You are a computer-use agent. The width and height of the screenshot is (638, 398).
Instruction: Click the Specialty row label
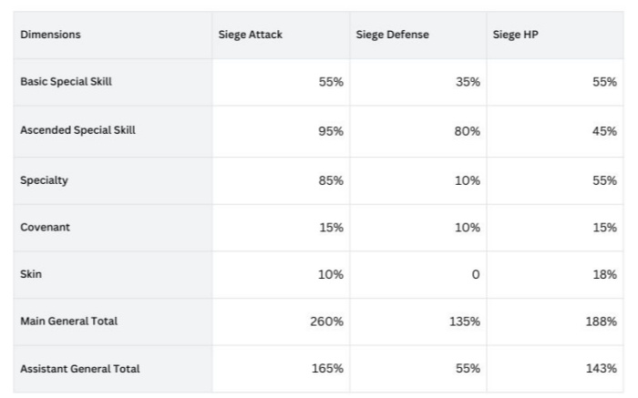click(44, 180)
